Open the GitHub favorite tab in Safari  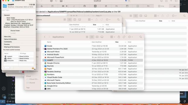[x=84, y=6]
